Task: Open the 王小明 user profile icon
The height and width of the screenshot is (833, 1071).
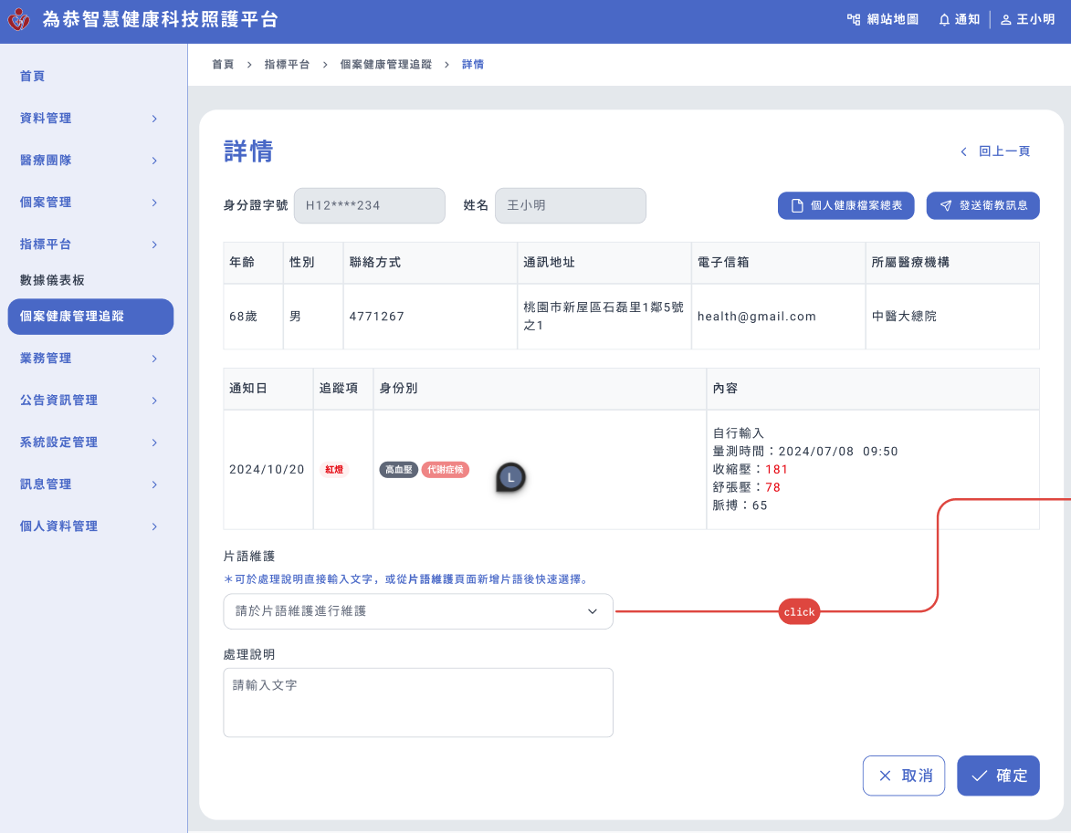Action: coord(1005,19)
